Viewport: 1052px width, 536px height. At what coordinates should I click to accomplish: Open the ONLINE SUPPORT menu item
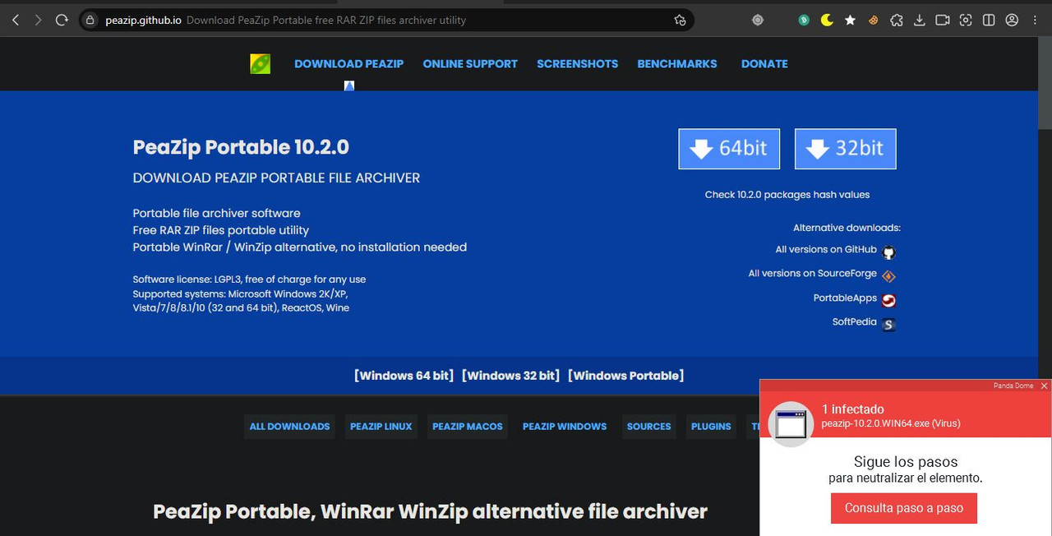tap(470, 63)
